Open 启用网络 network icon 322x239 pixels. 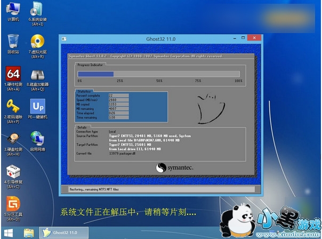(37, 139)
